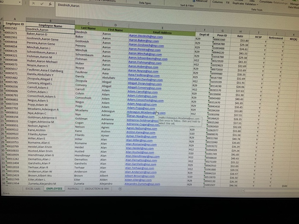
Task: Click the Aislinn.Kane@xyz.com hyperlink
Action: (x=141, y=132)
